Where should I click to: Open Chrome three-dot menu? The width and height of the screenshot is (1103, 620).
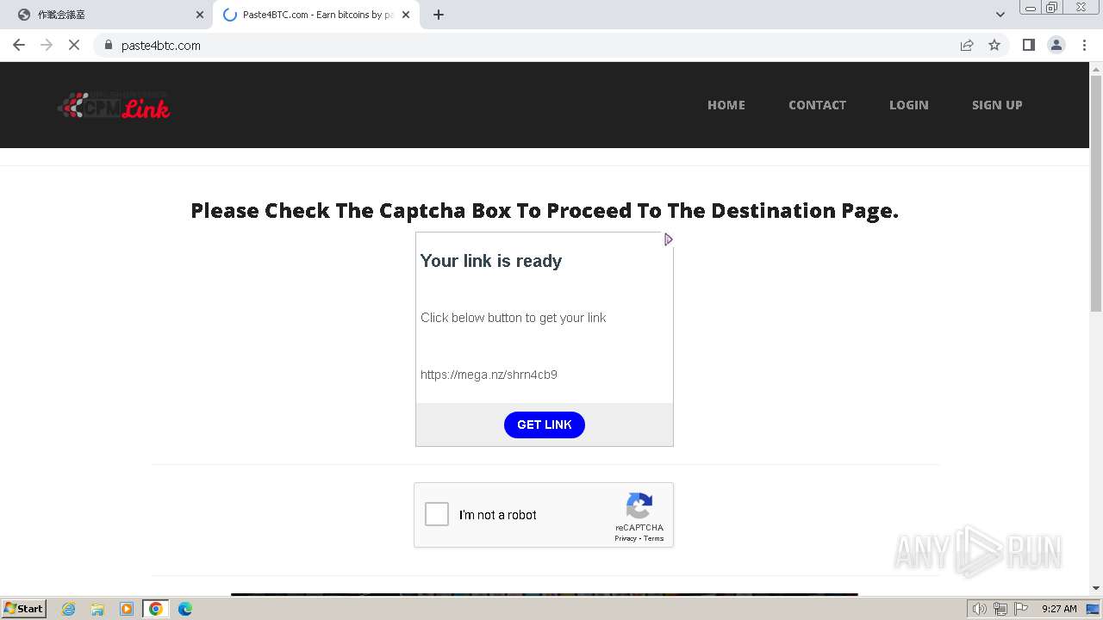pyautogui.click(x=1085, y=45)
